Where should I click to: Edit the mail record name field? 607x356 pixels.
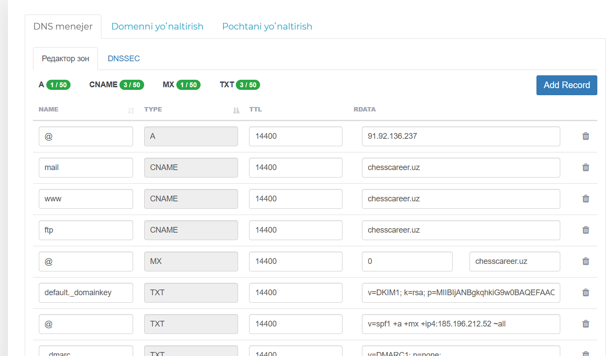pos(86,167)
